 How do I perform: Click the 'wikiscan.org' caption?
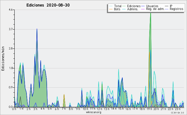pyautogui.click(x=93, y=112)
